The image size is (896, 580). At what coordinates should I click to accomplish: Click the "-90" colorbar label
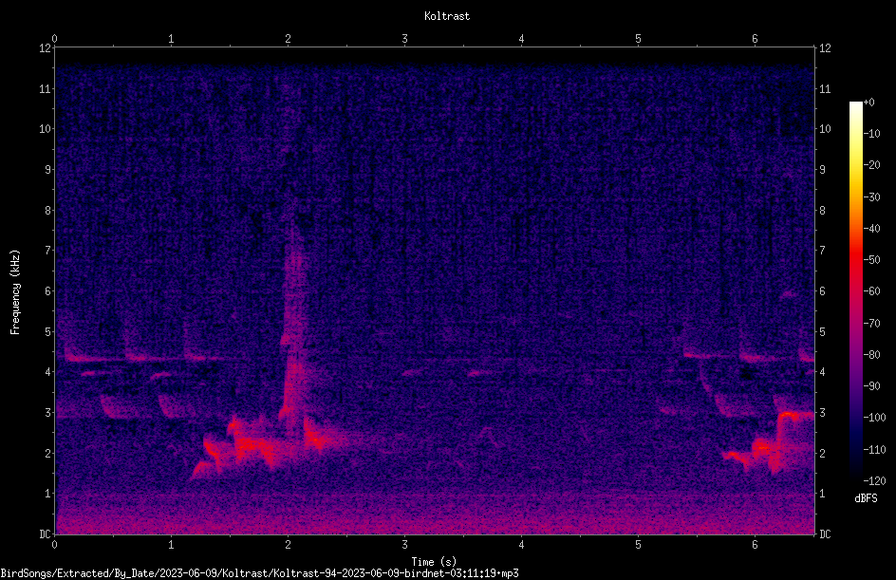[x=871, y=386]
